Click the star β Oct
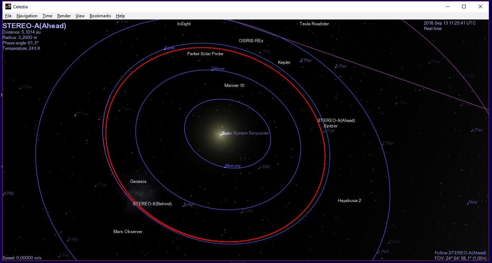492x263 pixels. [247, 211]
